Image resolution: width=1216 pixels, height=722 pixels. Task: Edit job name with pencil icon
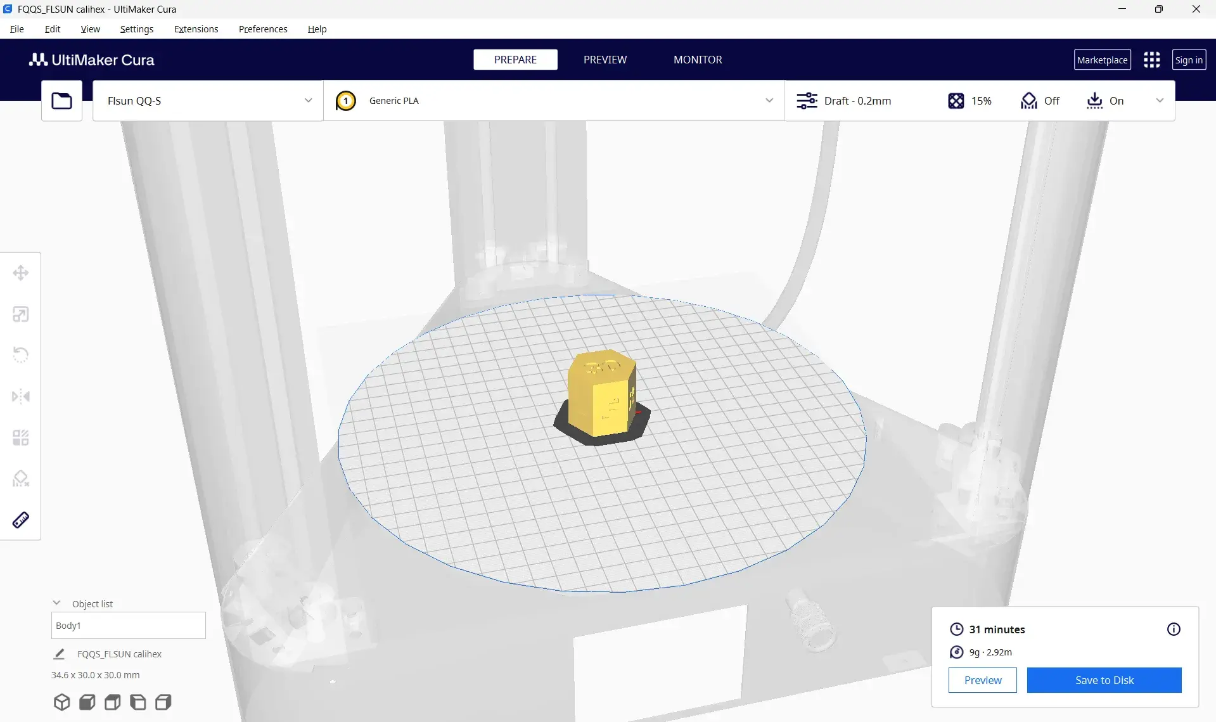point(59,654)
